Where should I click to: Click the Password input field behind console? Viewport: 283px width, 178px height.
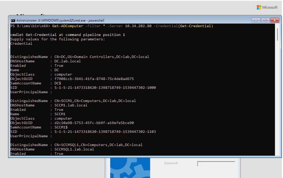216,164
